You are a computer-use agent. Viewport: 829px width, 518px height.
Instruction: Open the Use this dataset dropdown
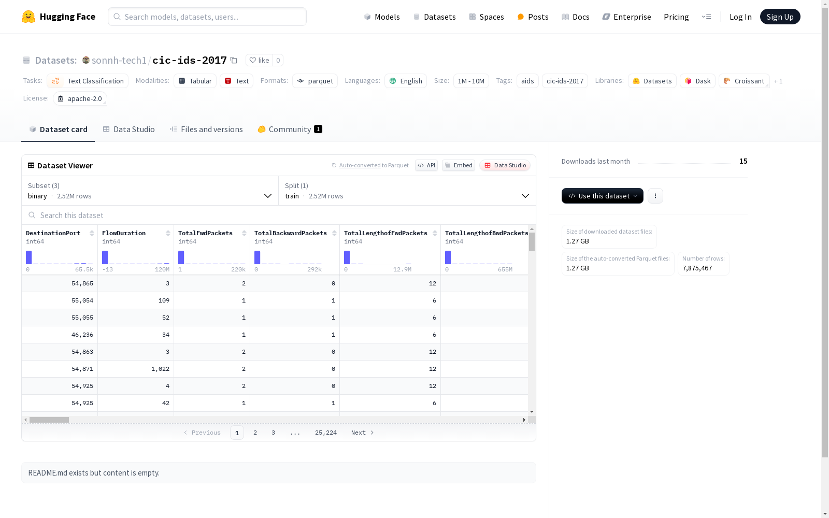(603, 196)
